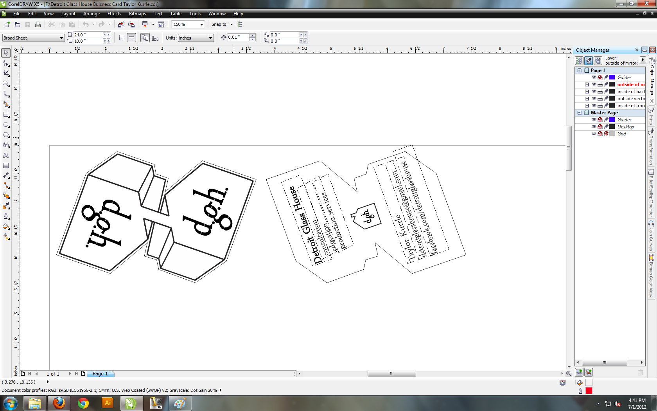Select the Smart Fill tool
The image size is (657, 411).
coord(6,104)
